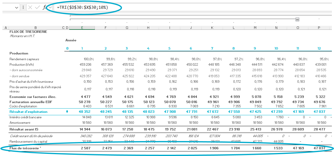Select the '- dont autoconsommée' label
This screenshot has height=156, width=334.
pyautogui.click(x=26, y=70)
